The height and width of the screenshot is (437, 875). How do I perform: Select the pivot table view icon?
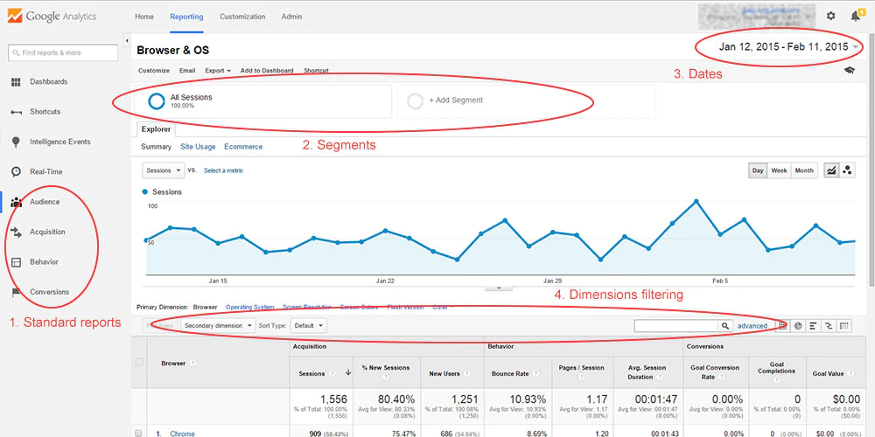click(x=844, y=326)
